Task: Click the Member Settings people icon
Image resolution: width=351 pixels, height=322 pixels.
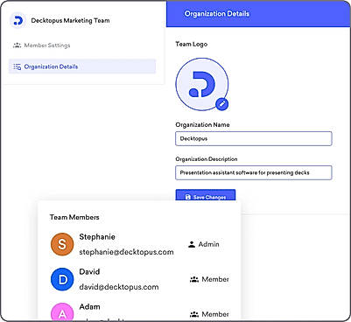Action: pyautogui.click(x=18, y=45)
